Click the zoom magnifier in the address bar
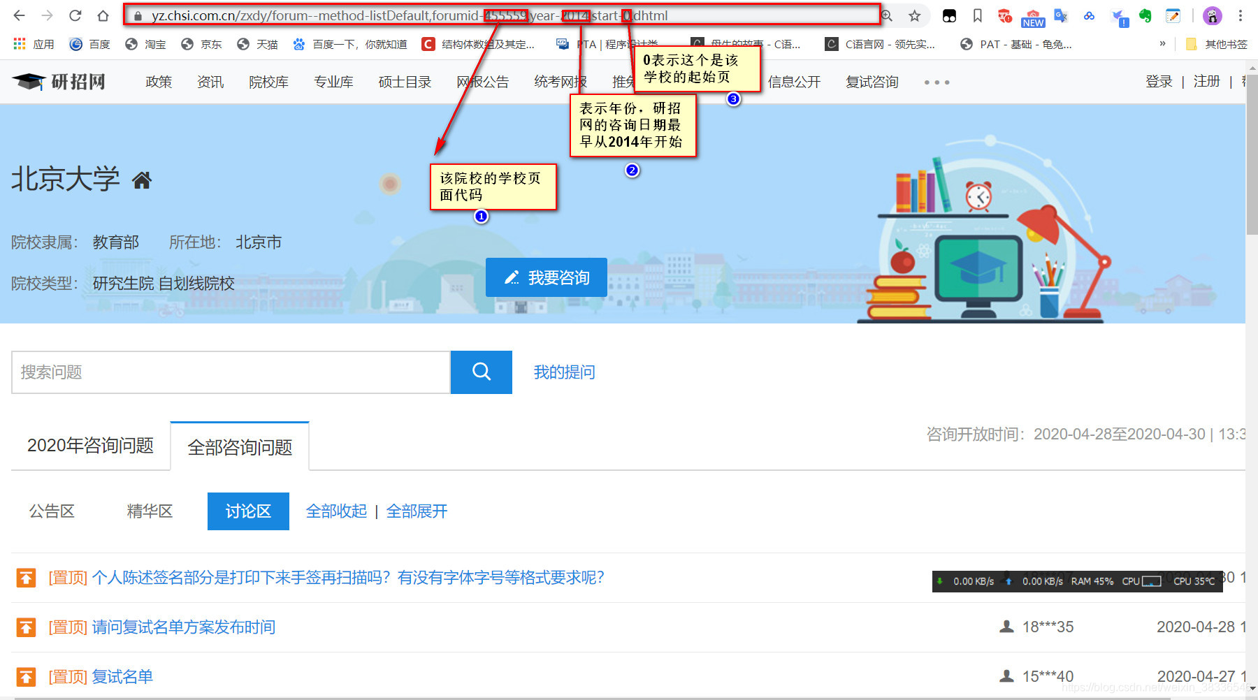1258x700 pixels. [x=887, y=15]
